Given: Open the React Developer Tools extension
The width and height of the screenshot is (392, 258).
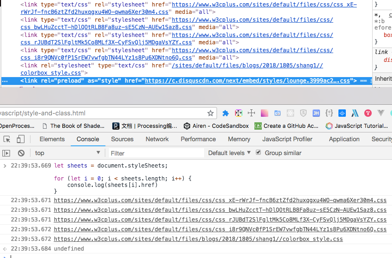Looking at the screenshot, I should 290,113.
